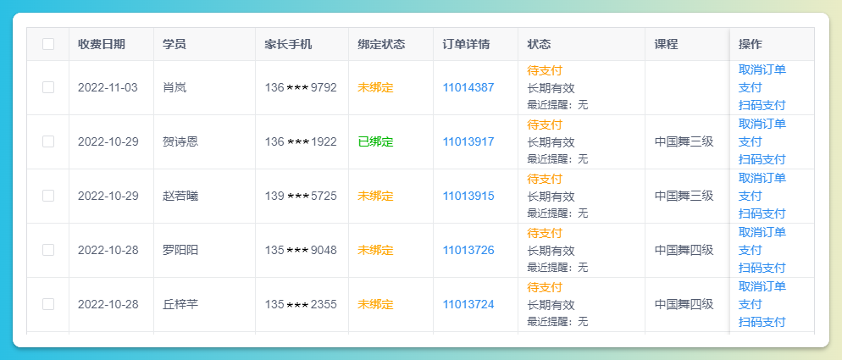
Task: Click 支付 for 丘梓芊's order
Action: tap(751, 305)
